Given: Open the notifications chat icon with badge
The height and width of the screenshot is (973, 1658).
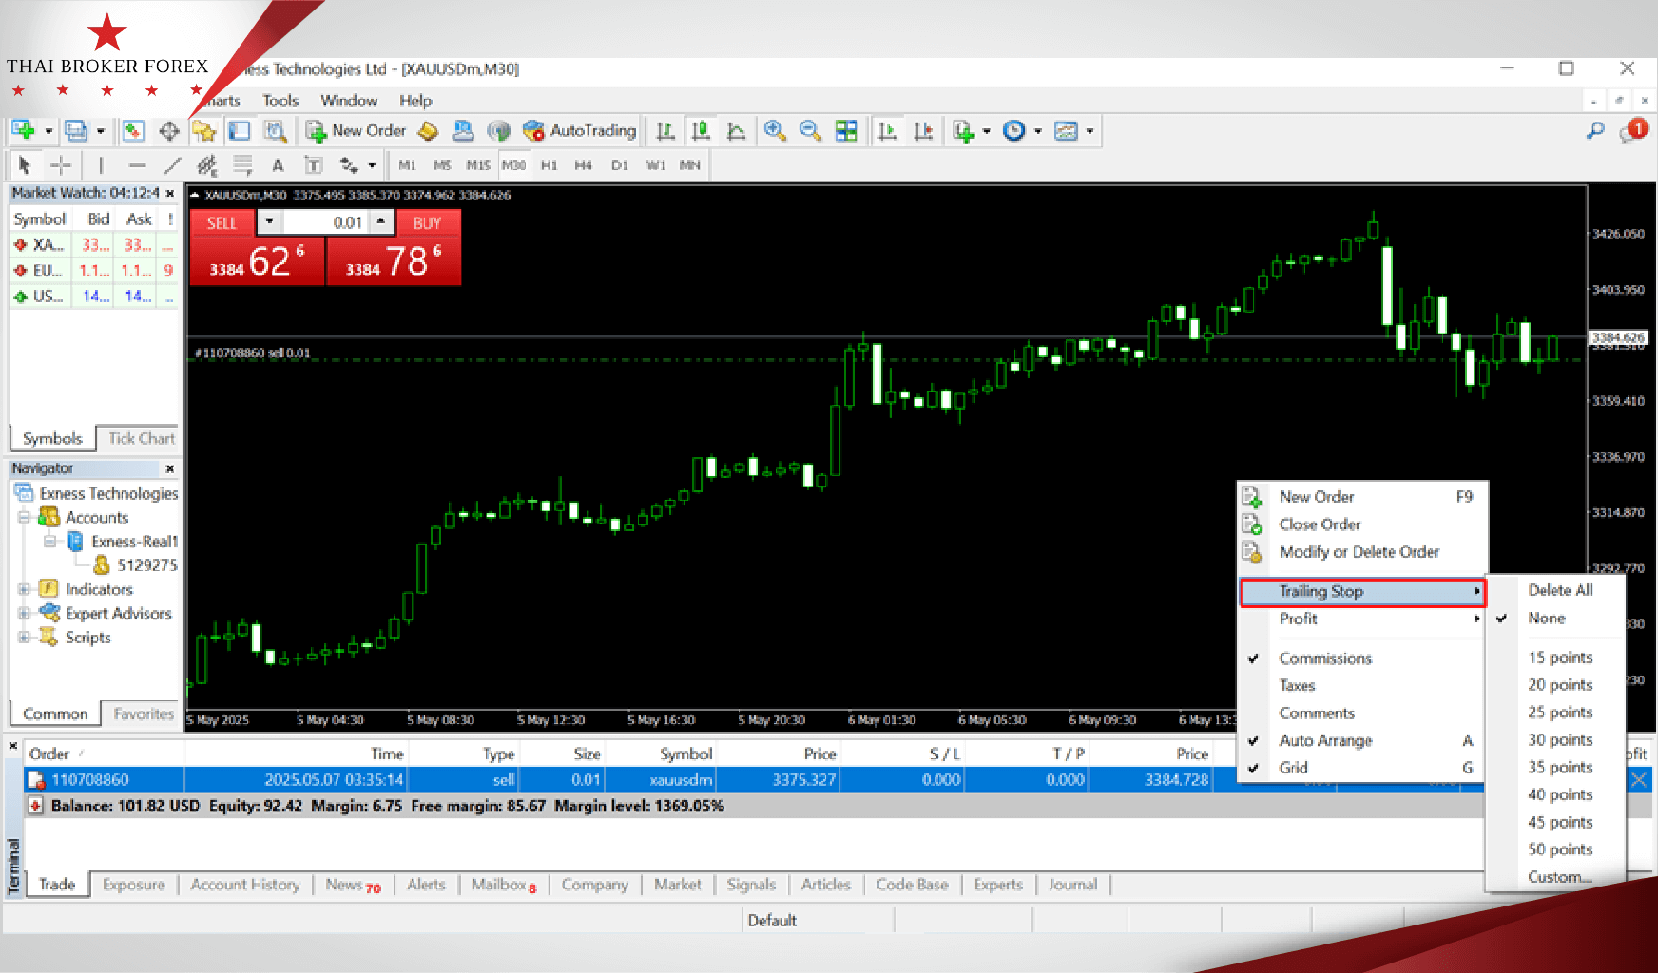Looking at the screenshot, I should [1632, 131].
